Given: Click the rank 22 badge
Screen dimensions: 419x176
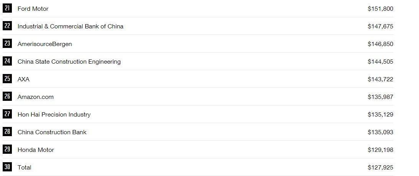Looking at the screenshot, I should pos(7,26).
